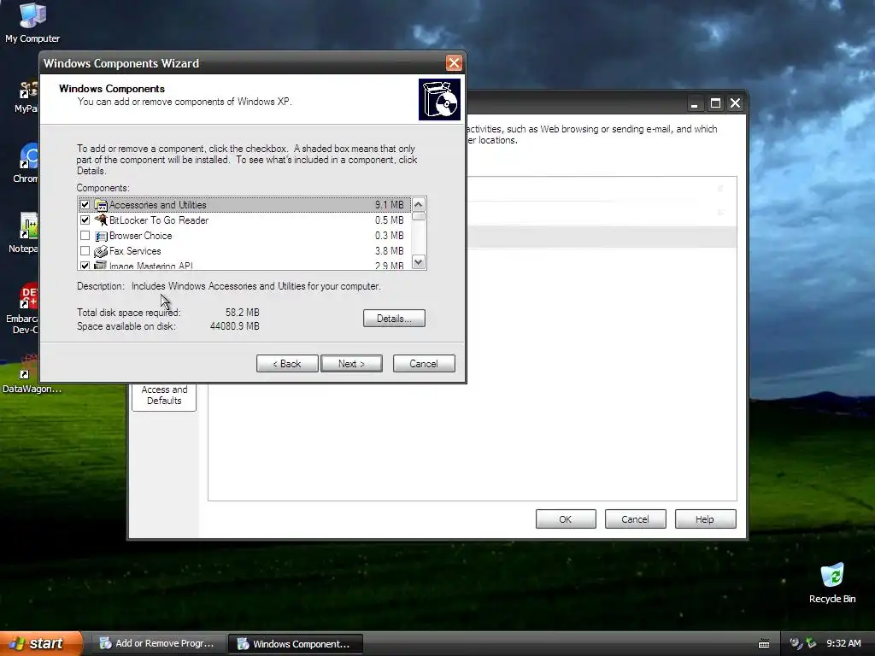Select the Access and Defaults sidebar item

164,395
